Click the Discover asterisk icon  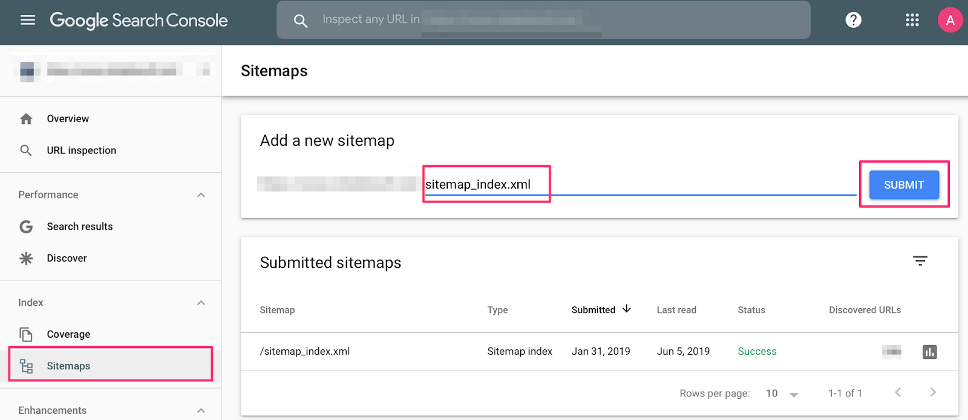[x=26, y=259]
